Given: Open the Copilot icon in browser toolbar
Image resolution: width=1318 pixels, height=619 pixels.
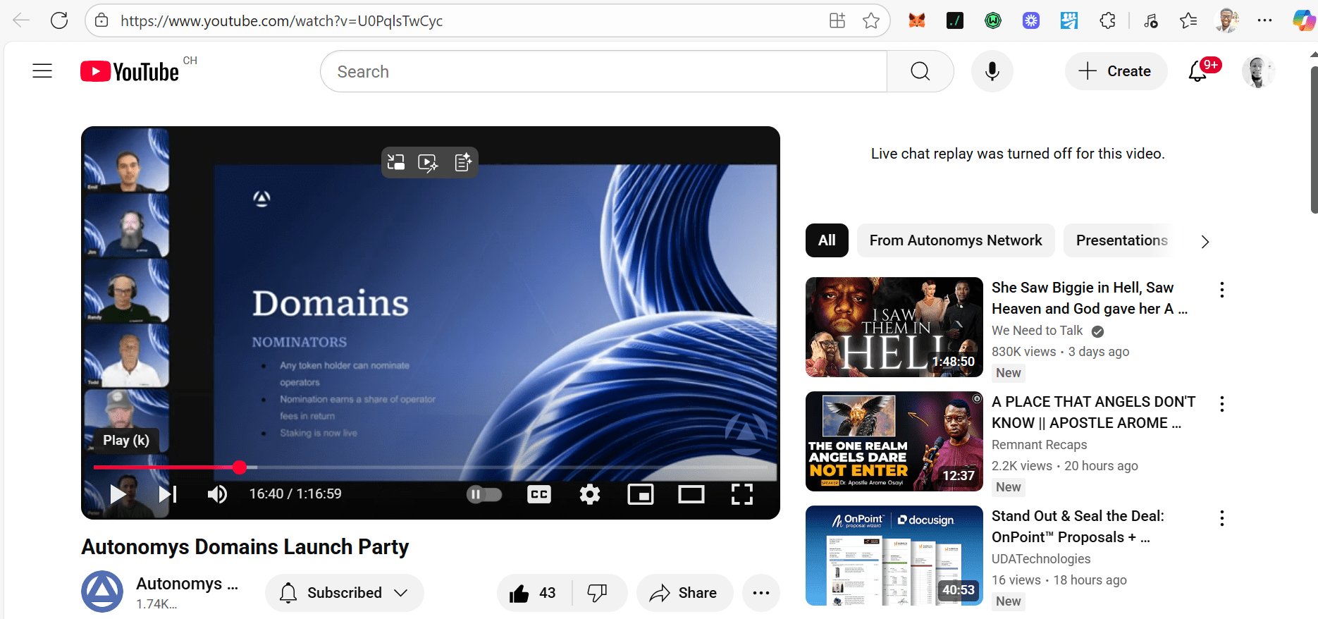Looking at the screenshot, I should click(1303, 20).
